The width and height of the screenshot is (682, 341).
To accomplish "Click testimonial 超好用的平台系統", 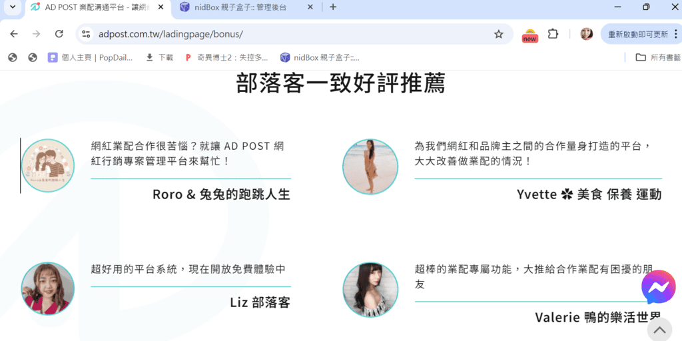I will [188, 269].
